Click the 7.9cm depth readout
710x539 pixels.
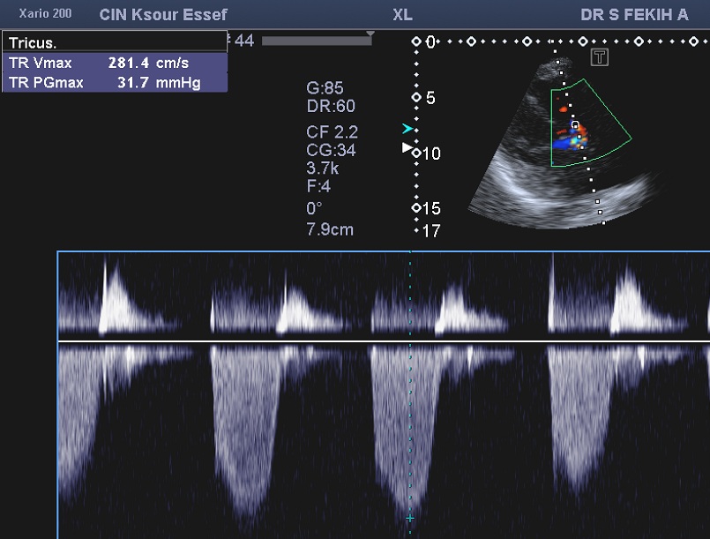330,229
